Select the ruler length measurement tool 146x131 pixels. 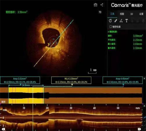pos(116,21)
